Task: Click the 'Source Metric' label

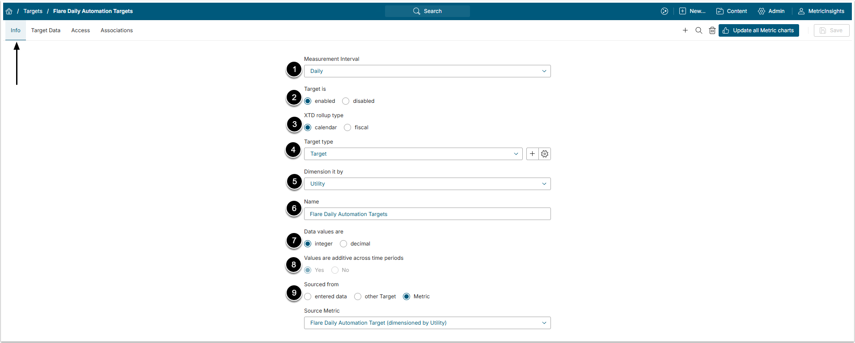Action: point(322,311)
